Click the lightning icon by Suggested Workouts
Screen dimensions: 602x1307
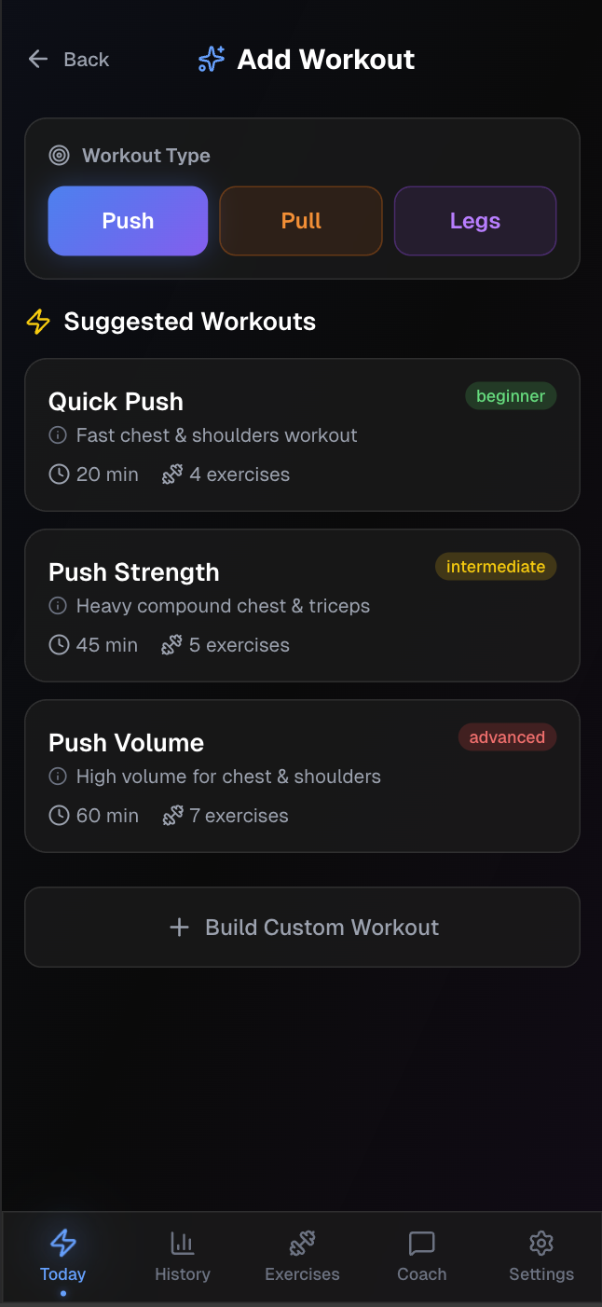(38, 322)
